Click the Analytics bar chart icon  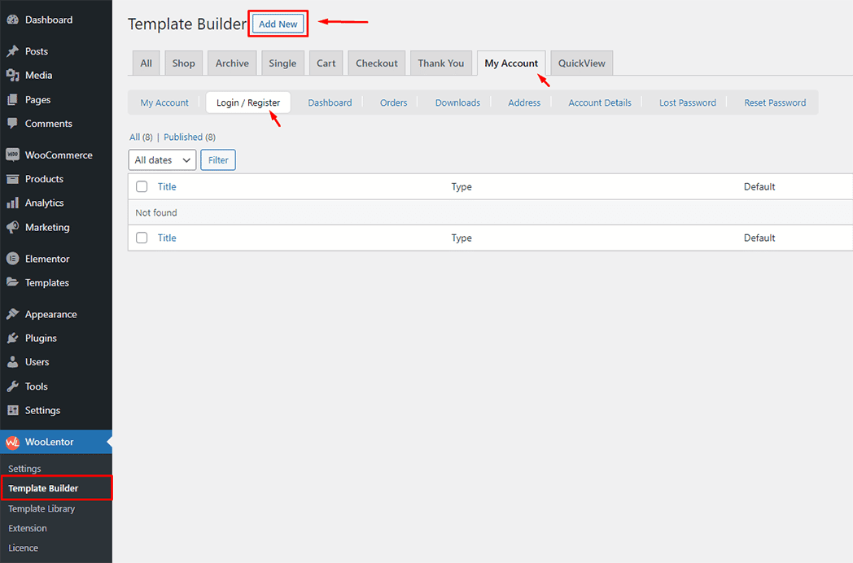click(x=12, y=203)
